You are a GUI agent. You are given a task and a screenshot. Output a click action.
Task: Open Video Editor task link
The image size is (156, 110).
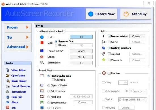click(18, 70)
